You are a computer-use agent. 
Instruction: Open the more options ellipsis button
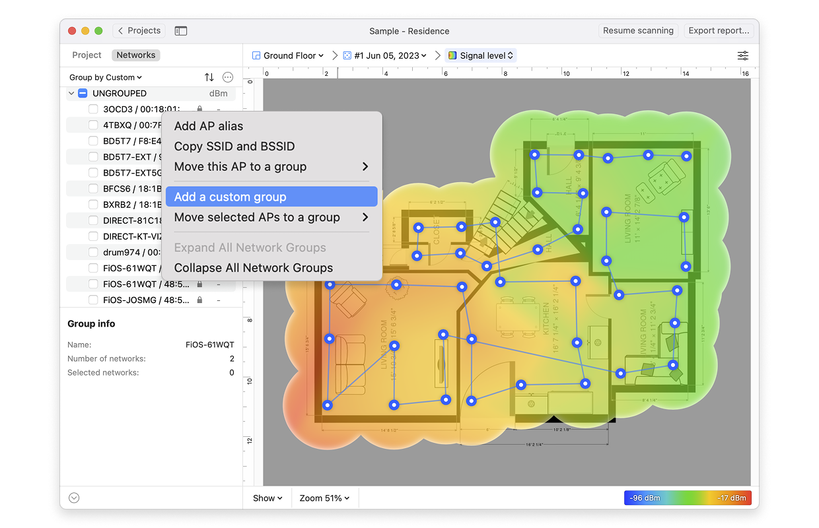click(228, 77)
